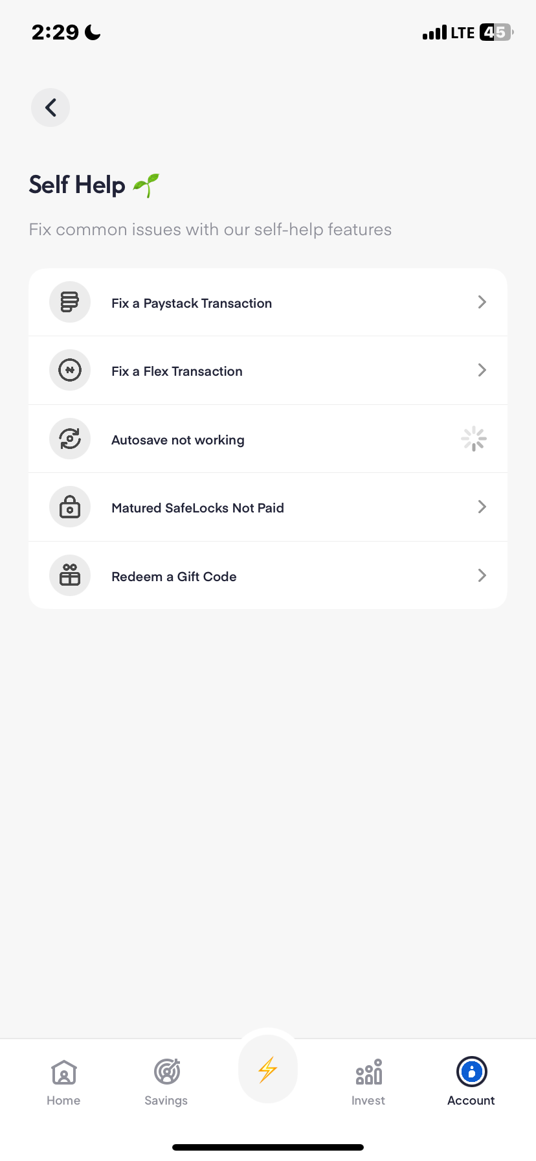Screen dimensions: 536x1161
Task: Tap the gift box icon
Action: (x=70, y=575)
